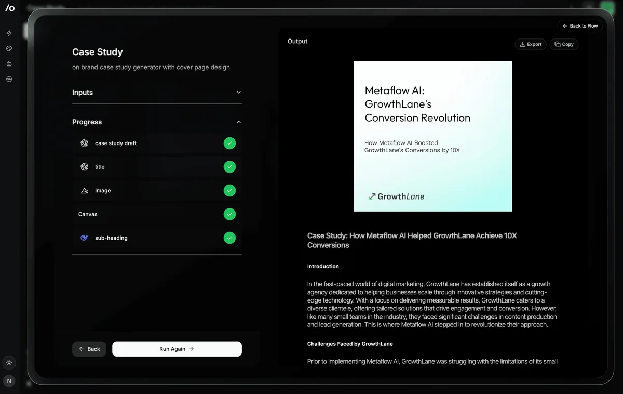Image resolution: width=623 pixels, height=394 pixels.
Task: Click the Introduction heading in output
Action: (323, 266)
